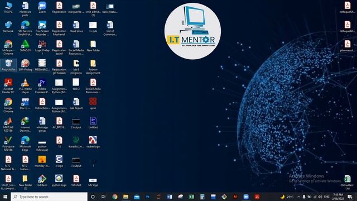The height and width of the screenshot is (201, 357).
Task: Click the c logo image file
Action: 59,161
